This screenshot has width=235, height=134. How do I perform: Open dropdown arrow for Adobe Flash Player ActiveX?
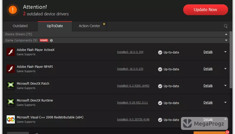(225, 52)
